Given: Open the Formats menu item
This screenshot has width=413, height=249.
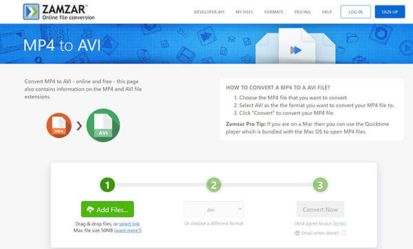Looking at the screenshot, I should 273,12.
